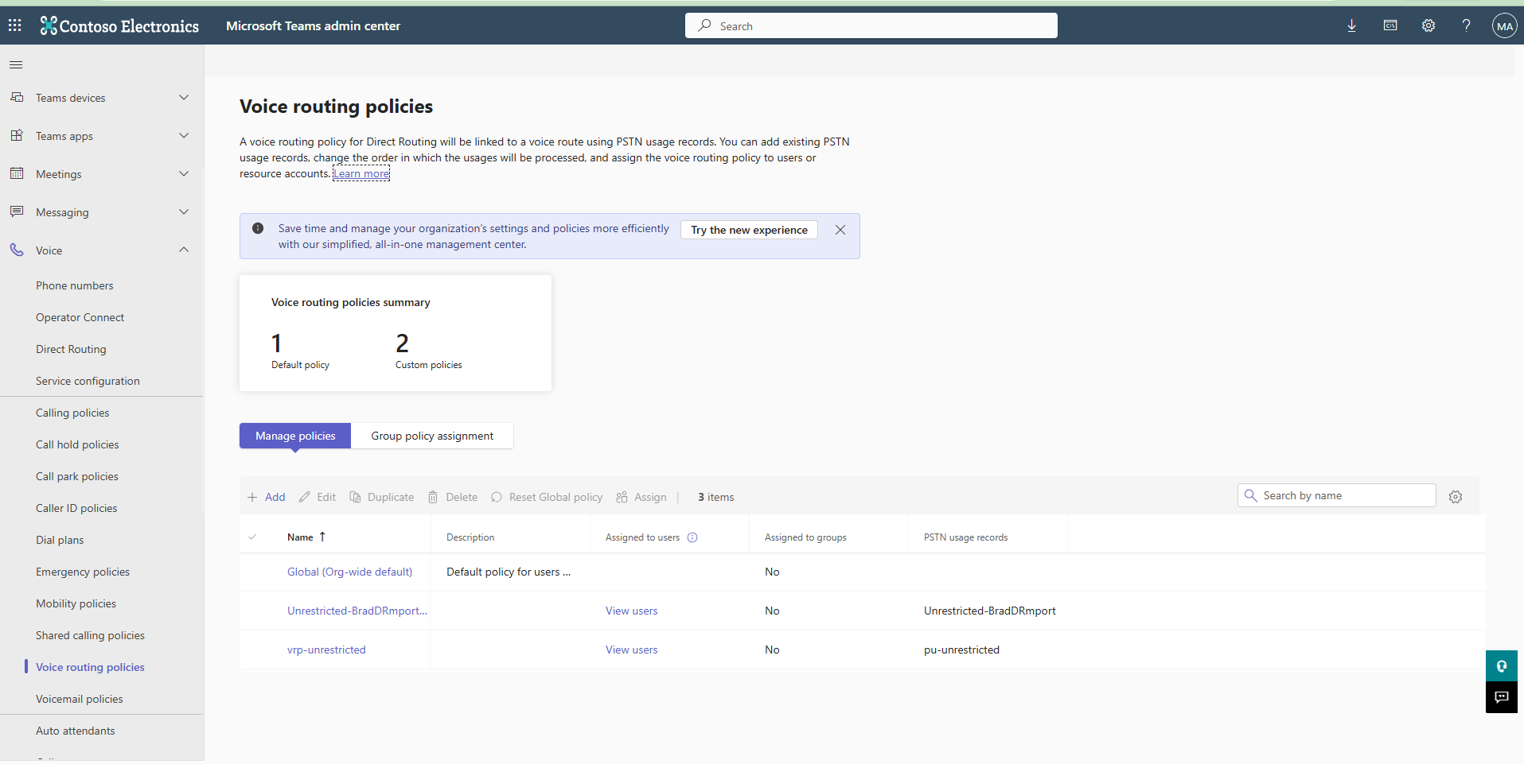Add a new voice routing policy
Viewport: 1524px width, 764px height.
click(x=266, y=497)
